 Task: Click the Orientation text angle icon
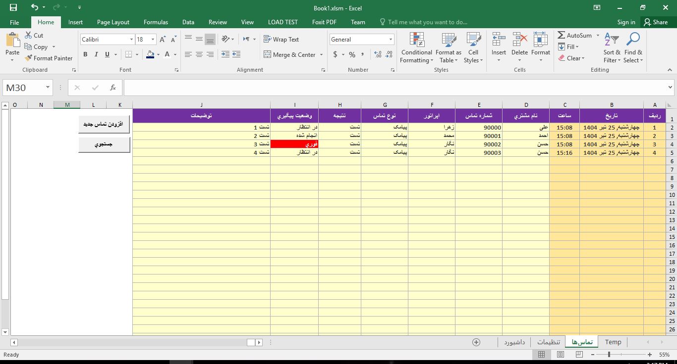click(x=226, y=39)
